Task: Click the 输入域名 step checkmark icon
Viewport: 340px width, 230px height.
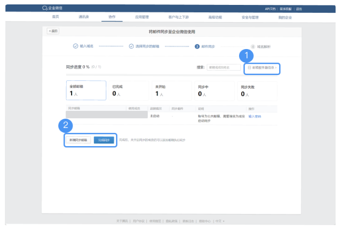Action: 75,47
